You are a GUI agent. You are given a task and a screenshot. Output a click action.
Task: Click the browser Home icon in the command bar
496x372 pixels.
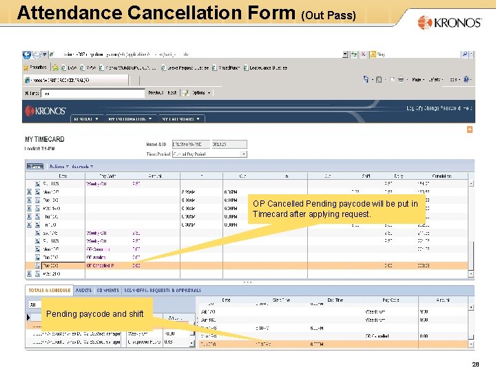(x=366, y=79)
